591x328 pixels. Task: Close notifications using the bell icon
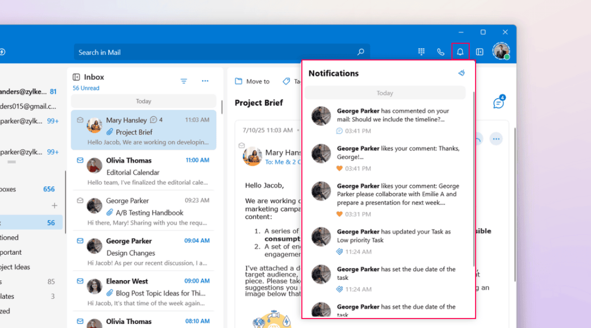pyautogui.click(x=460, y=52)
